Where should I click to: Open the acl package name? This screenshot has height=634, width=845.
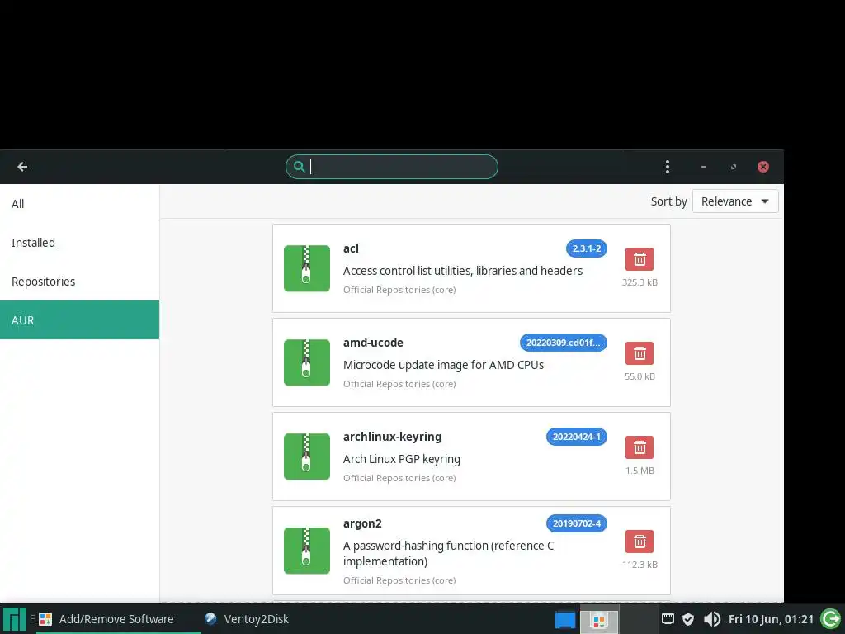[351, 248]
